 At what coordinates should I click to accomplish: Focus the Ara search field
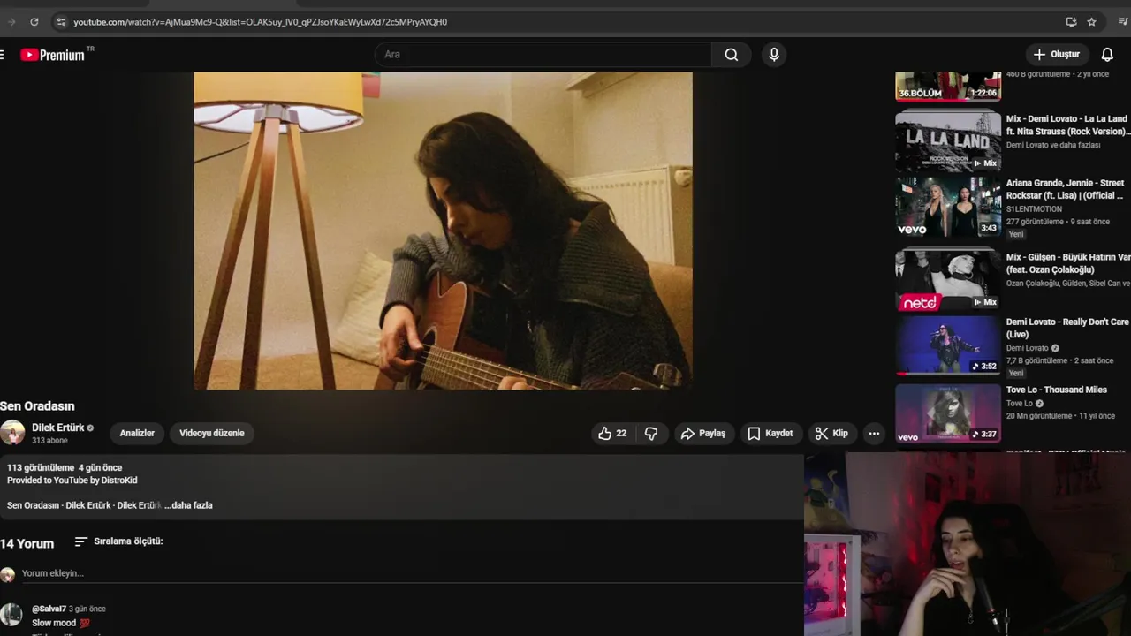coord(543,55)
